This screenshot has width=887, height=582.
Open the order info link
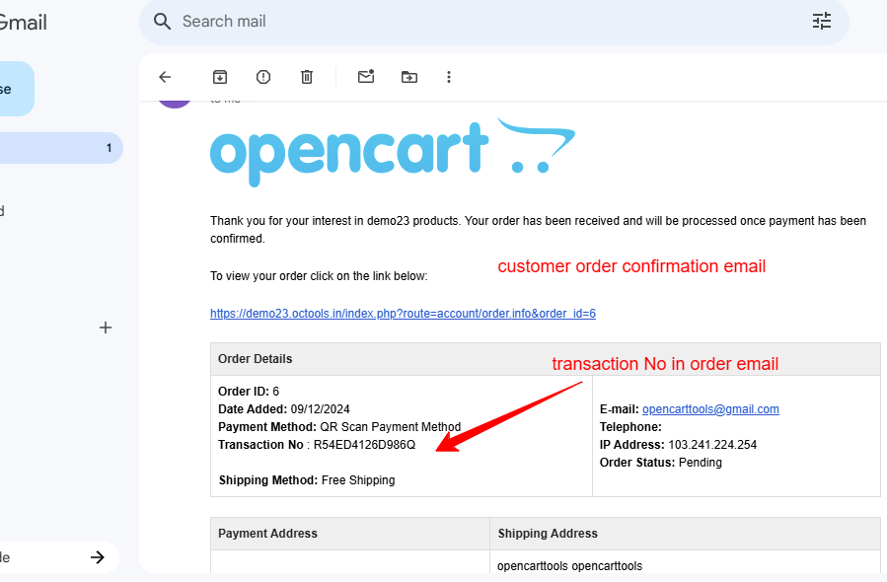click(x=403, y=314)
